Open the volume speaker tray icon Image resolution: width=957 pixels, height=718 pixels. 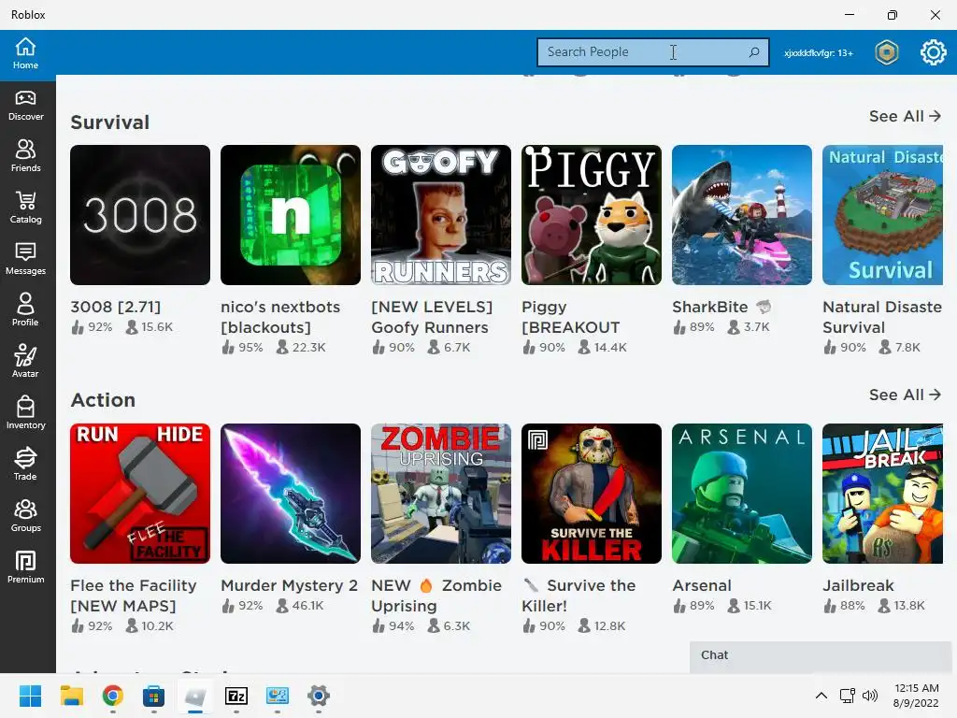870,696
